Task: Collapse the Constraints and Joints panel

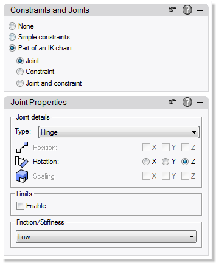Action: (x=200, y=10)
